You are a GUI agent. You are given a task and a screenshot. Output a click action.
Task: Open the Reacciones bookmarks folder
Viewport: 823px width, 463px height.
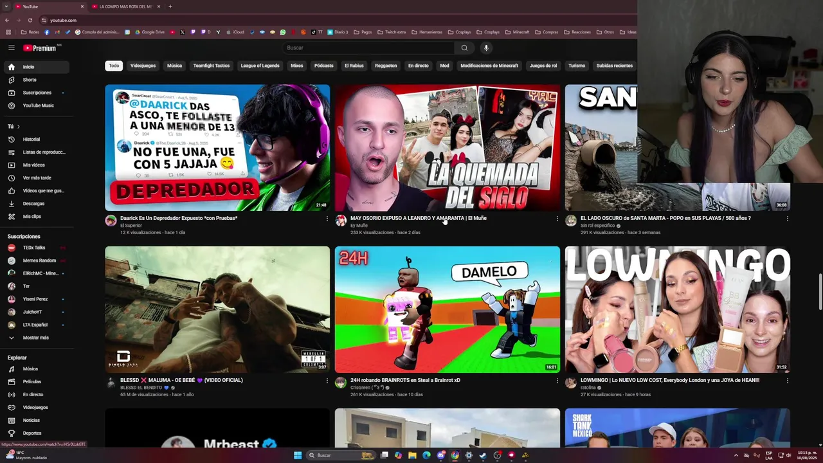click(577, 32)
